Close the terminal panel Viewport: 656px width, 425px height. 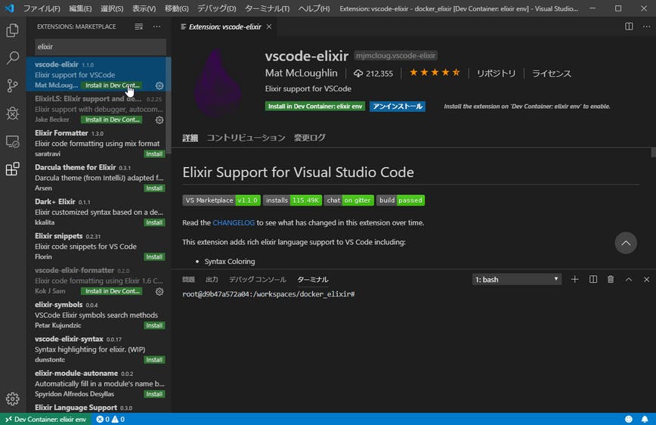pos(646,279)
